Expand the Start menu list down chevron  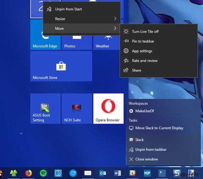21,133
